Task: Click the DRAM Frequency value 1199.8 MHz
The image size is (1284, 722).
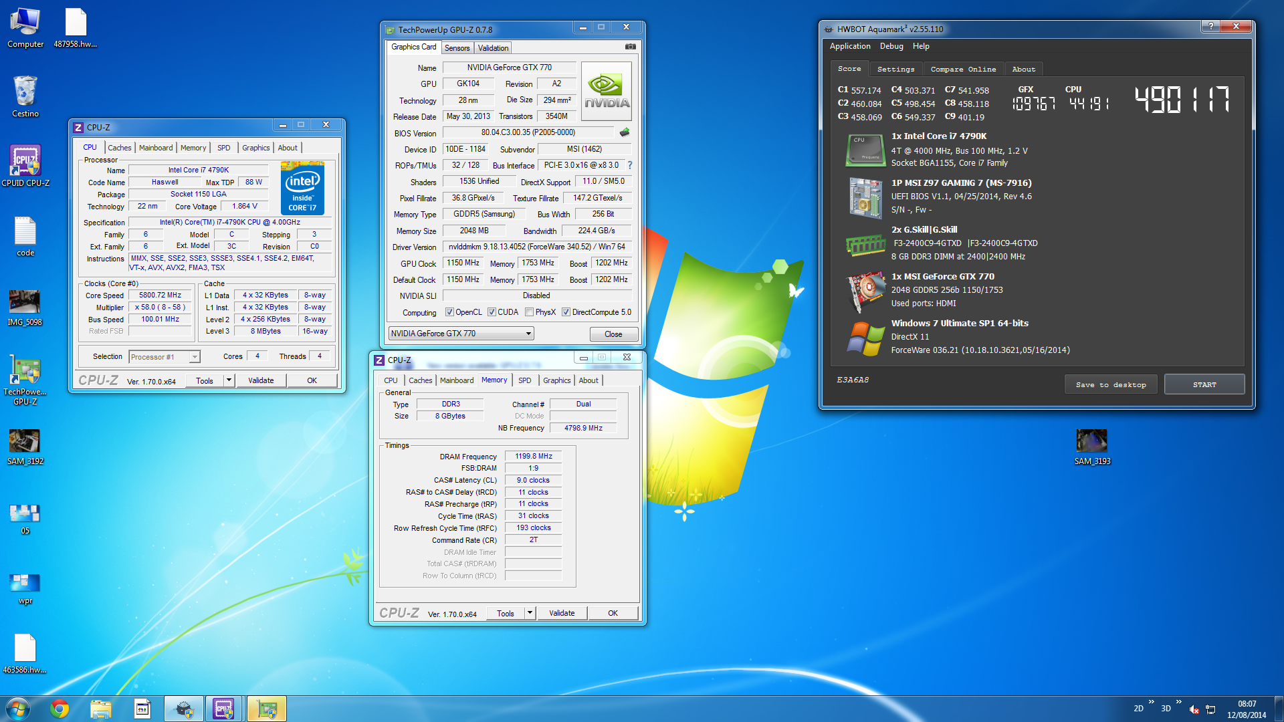Action: [x=534, y=456]
